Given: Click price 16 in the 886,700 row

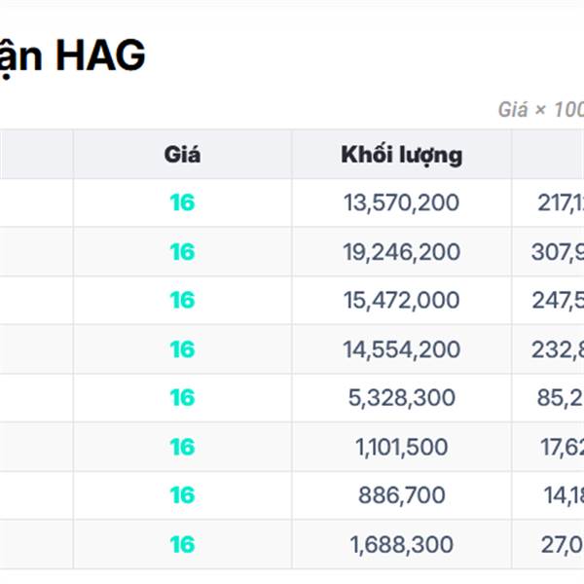Looking at the screenshot, I should [182, 495].
